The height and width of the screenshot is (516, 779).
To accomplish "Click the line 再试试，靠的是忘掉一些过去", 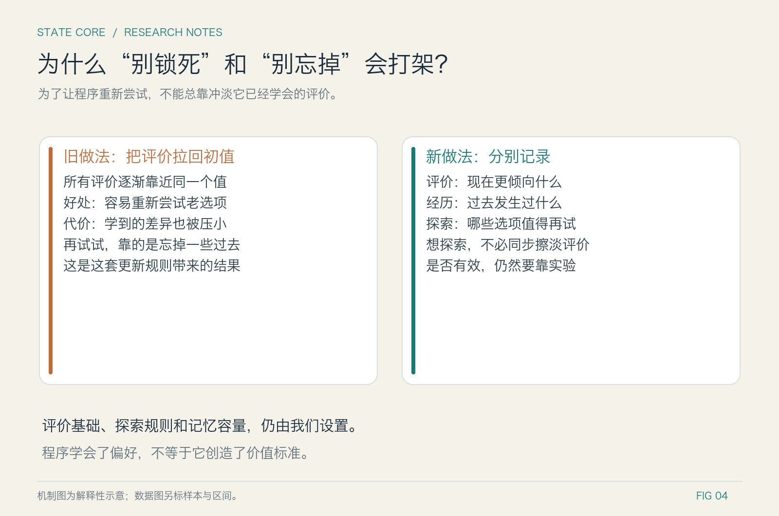I will click(152, 244).
